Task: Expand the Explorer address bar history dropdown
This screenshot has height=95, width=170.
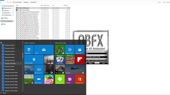Action: (x=158, y=2)
